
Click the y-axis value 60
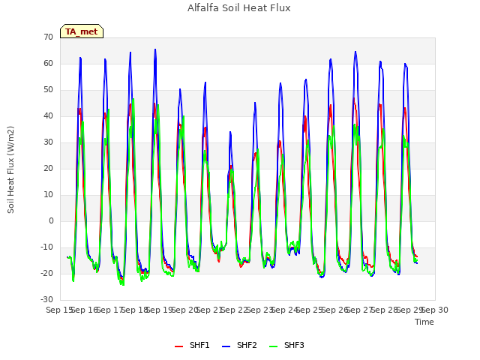coord(48,64)
